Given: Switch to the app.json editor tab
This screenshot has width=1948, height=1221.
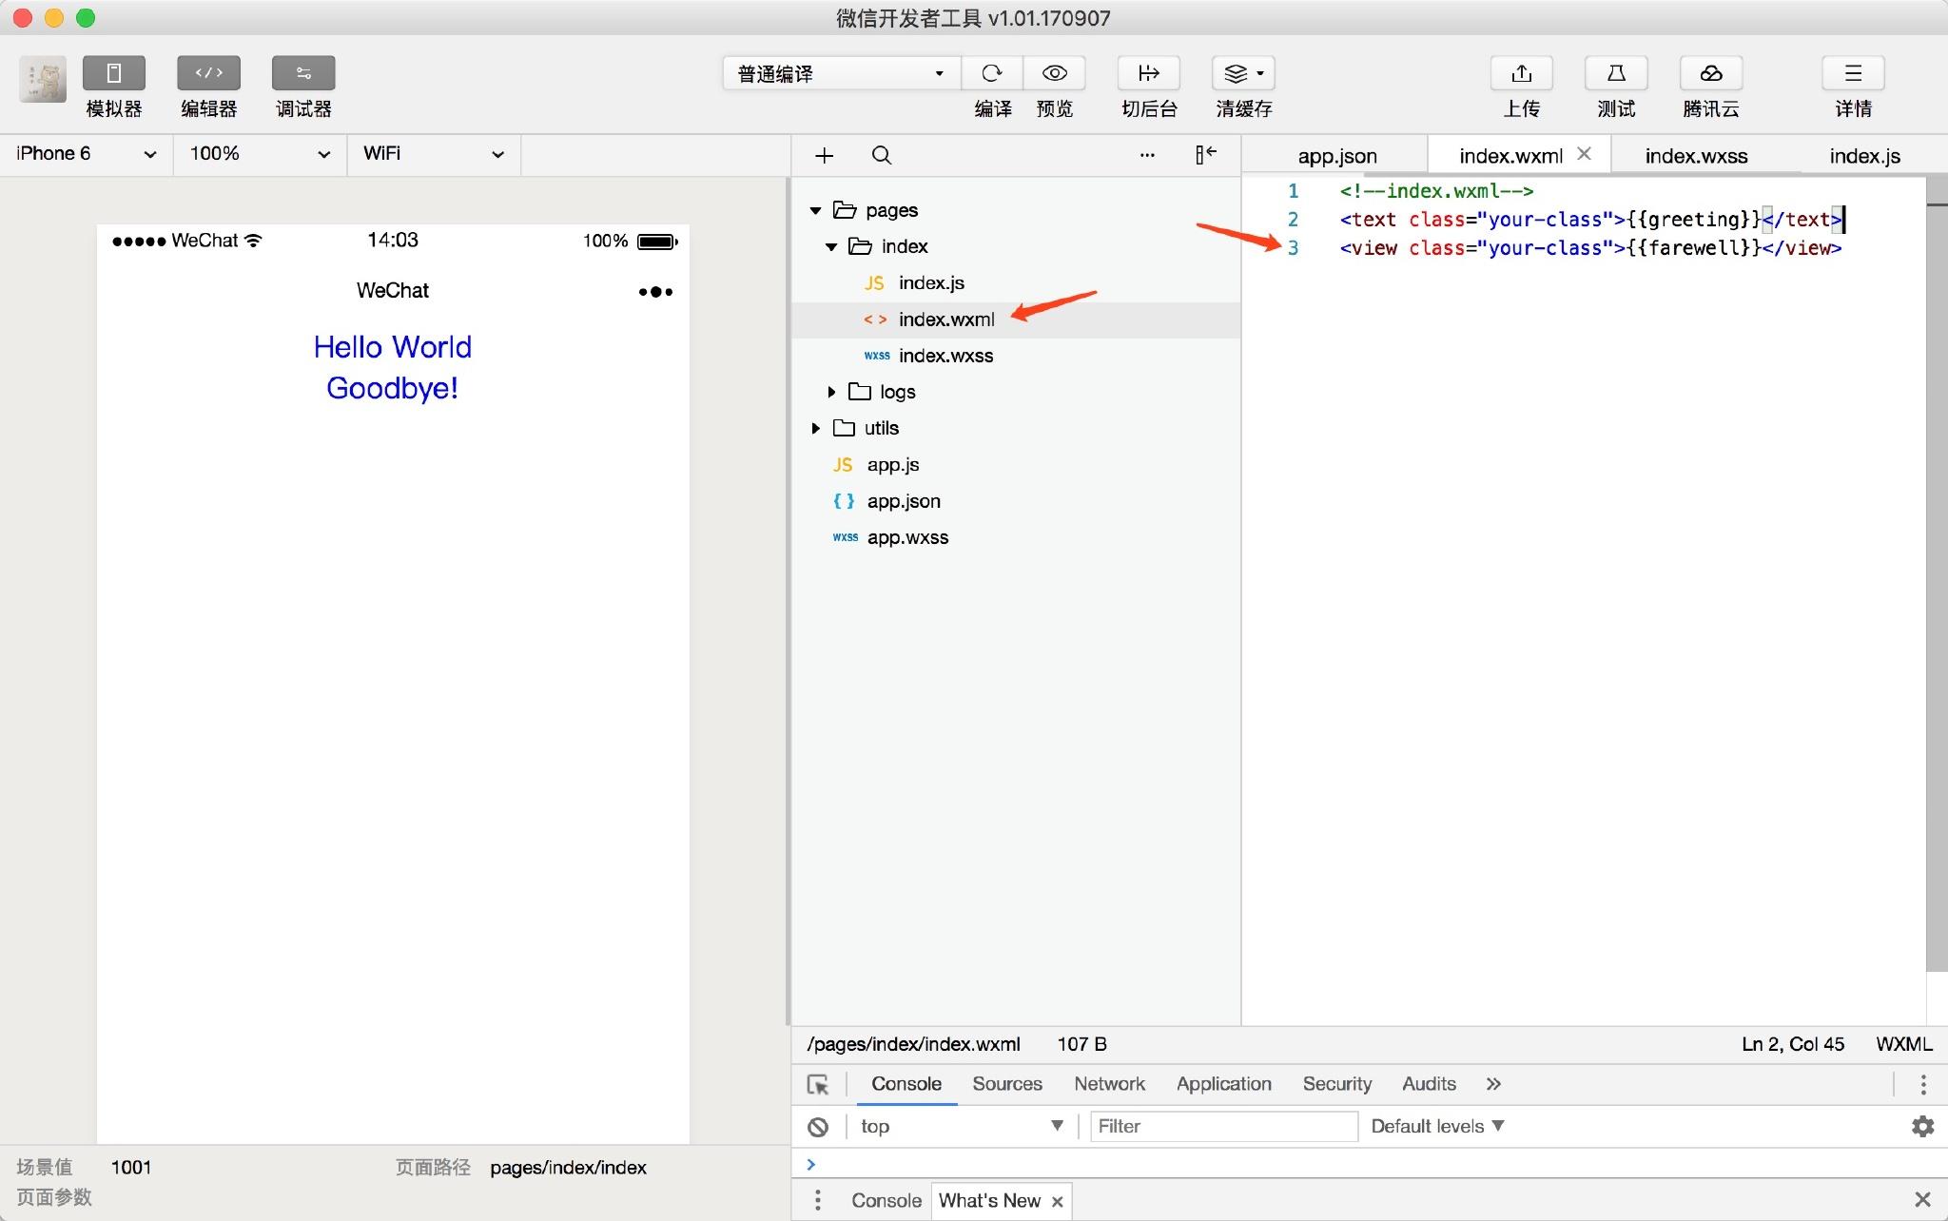Looking at the screenshot, I should click(x=1336, y=156).
